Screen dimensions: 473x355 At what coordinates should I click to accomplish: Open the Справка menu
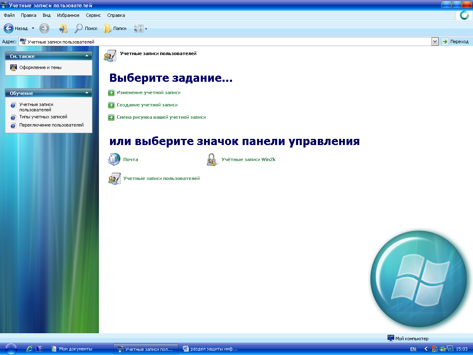coord(116,15)
